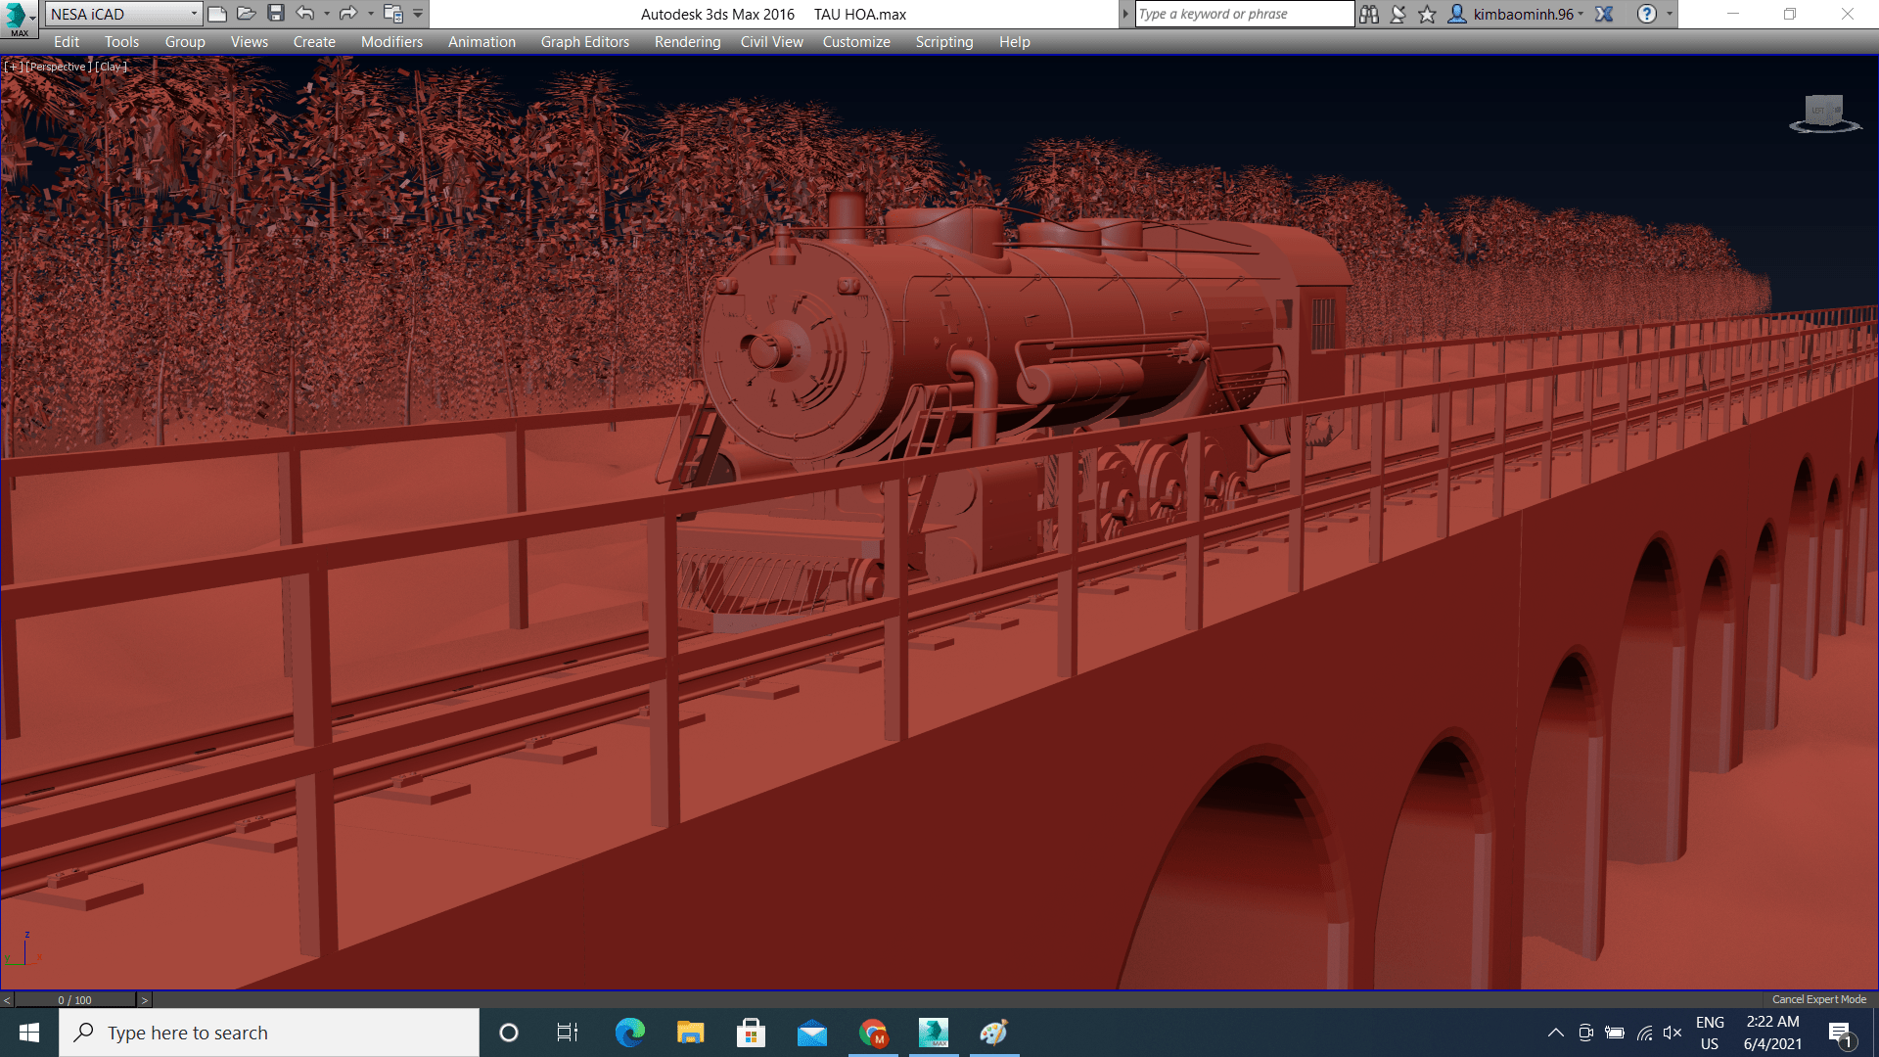
Task: Save file with the floppy disk icon
Action: [276, 14]
